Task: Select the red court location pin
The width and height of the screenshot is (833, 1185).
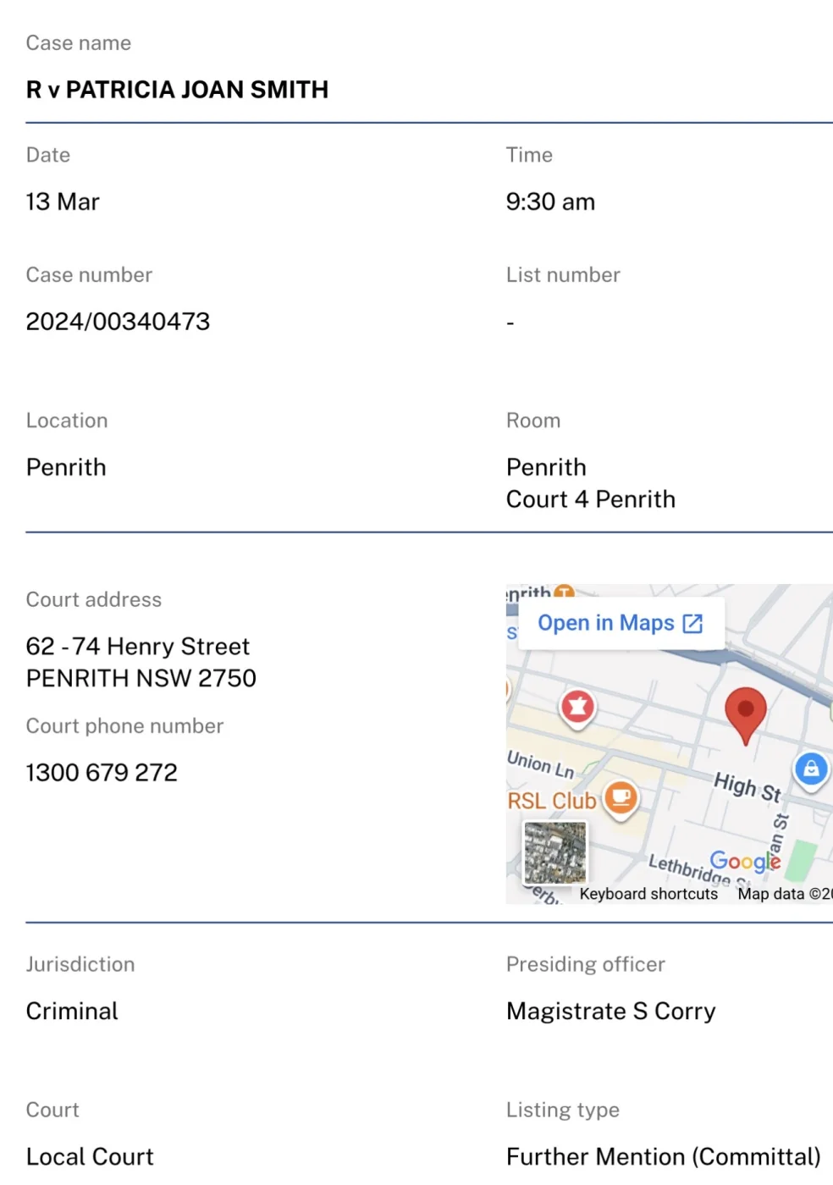Action: [746, 713]
